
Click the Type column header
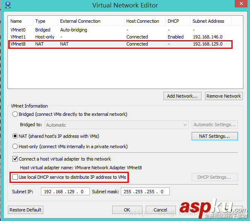[x=45, y=21]
